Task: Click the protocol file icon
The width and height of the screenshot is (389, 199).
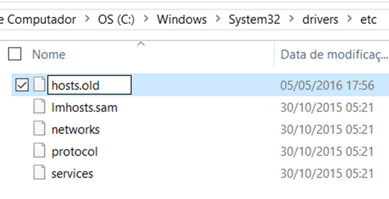Action: [x=39, y=152]
